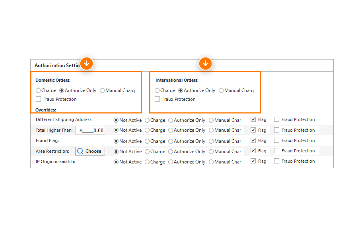
Task: Set Total Higher Than to Charge
Action: click(147, 130)
